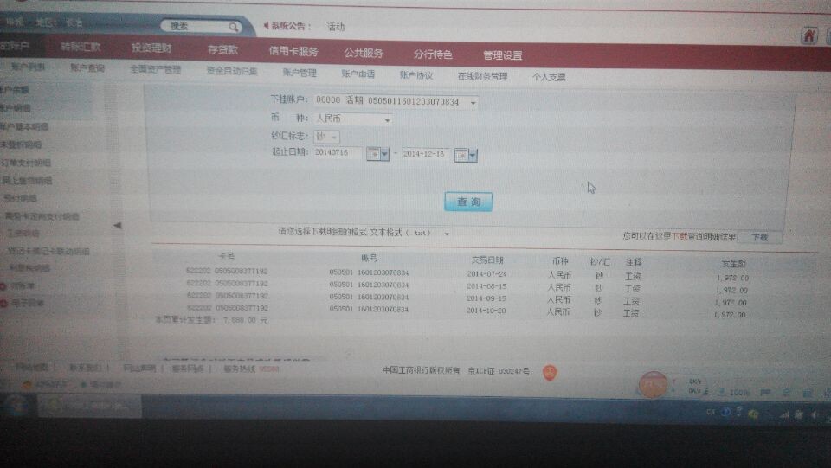The width and height of the screenshot is (831, 468).
Task: Select the 账户查询 submenu item
Action: click(87, 67)
